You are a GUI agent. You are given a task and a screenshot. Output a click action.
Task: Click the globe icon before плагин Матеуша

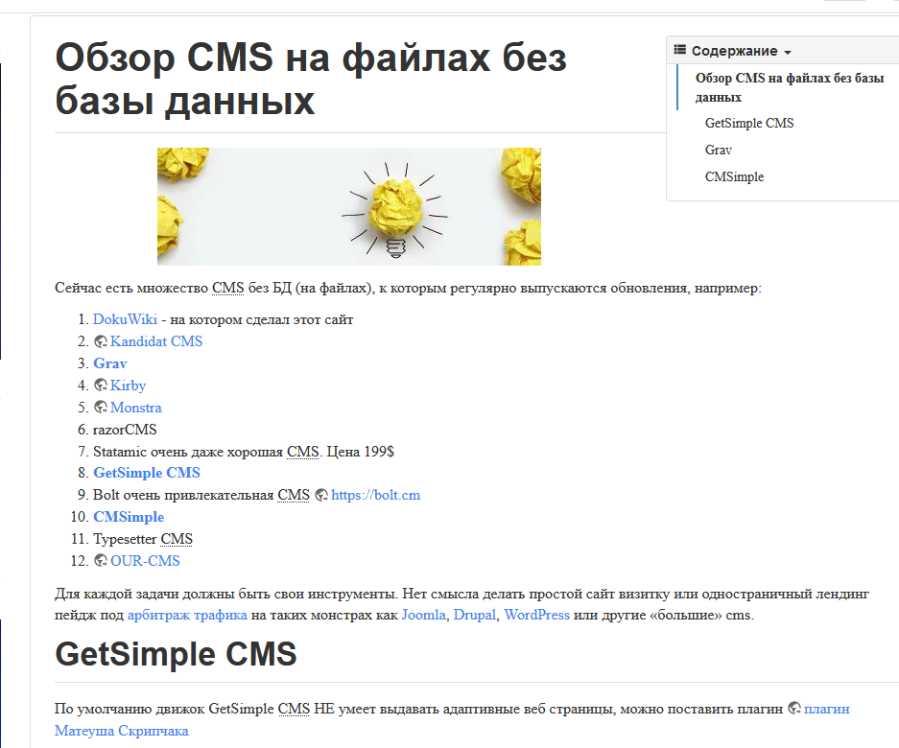[x=794, y=709]
